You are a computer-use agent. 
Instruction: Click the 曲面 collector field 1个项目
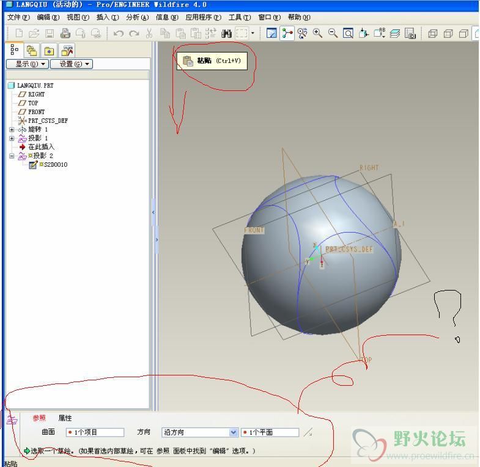click(x=95, y=432)
